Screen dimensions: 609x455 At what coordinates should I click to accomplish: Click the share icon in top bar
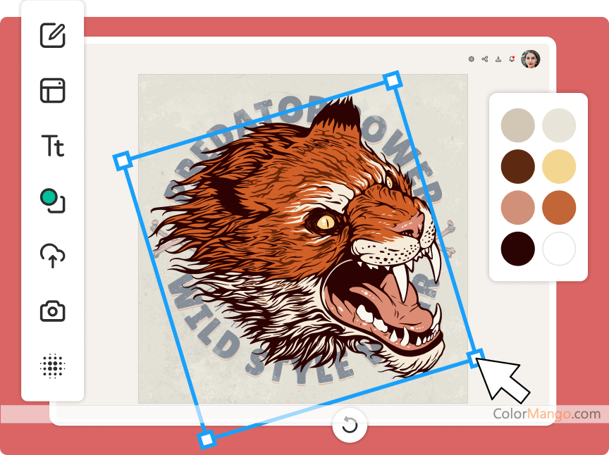click(485, 59)
